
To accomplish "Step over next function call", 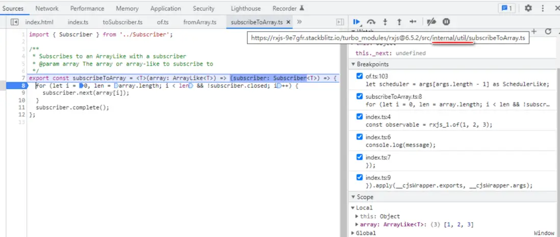I will point(371,22).
